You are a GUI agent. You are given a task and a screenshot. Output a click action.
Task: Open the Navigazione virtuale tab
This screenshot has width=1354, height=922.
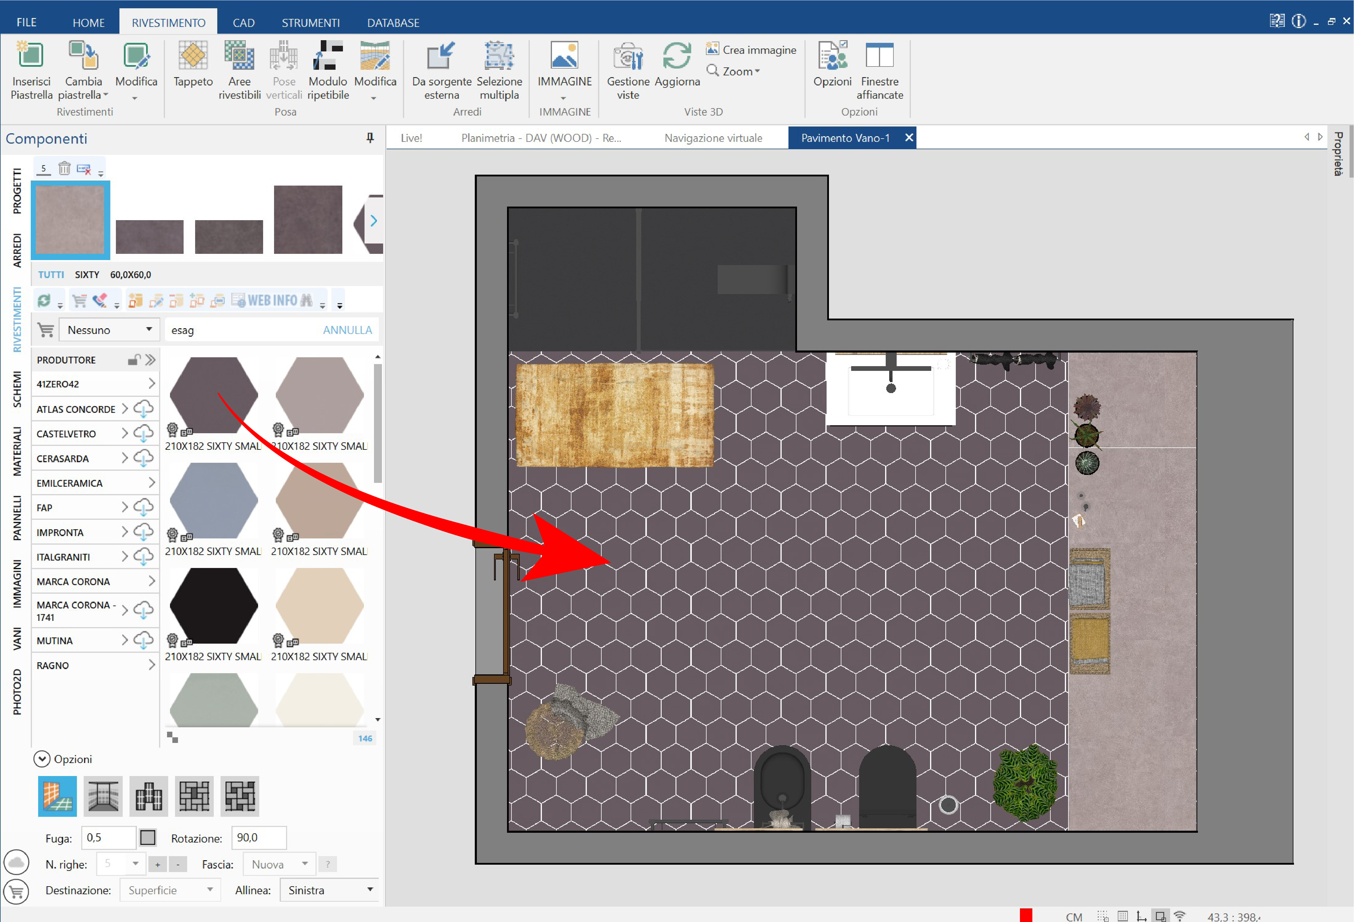tap(713, 138)
